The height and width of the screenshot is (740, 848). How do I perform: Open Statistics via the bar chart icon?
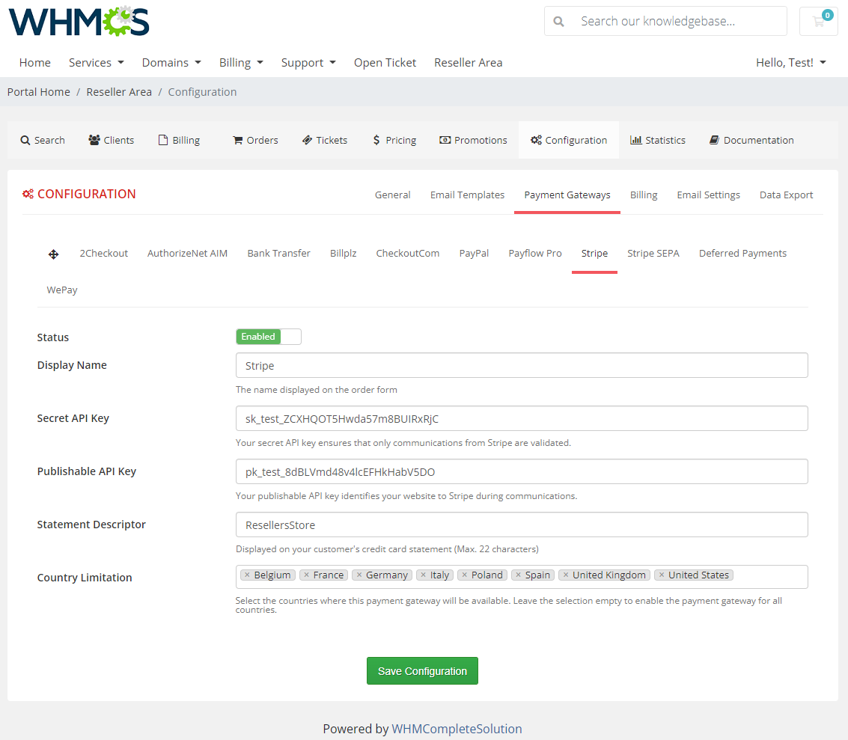coord(637,139)
